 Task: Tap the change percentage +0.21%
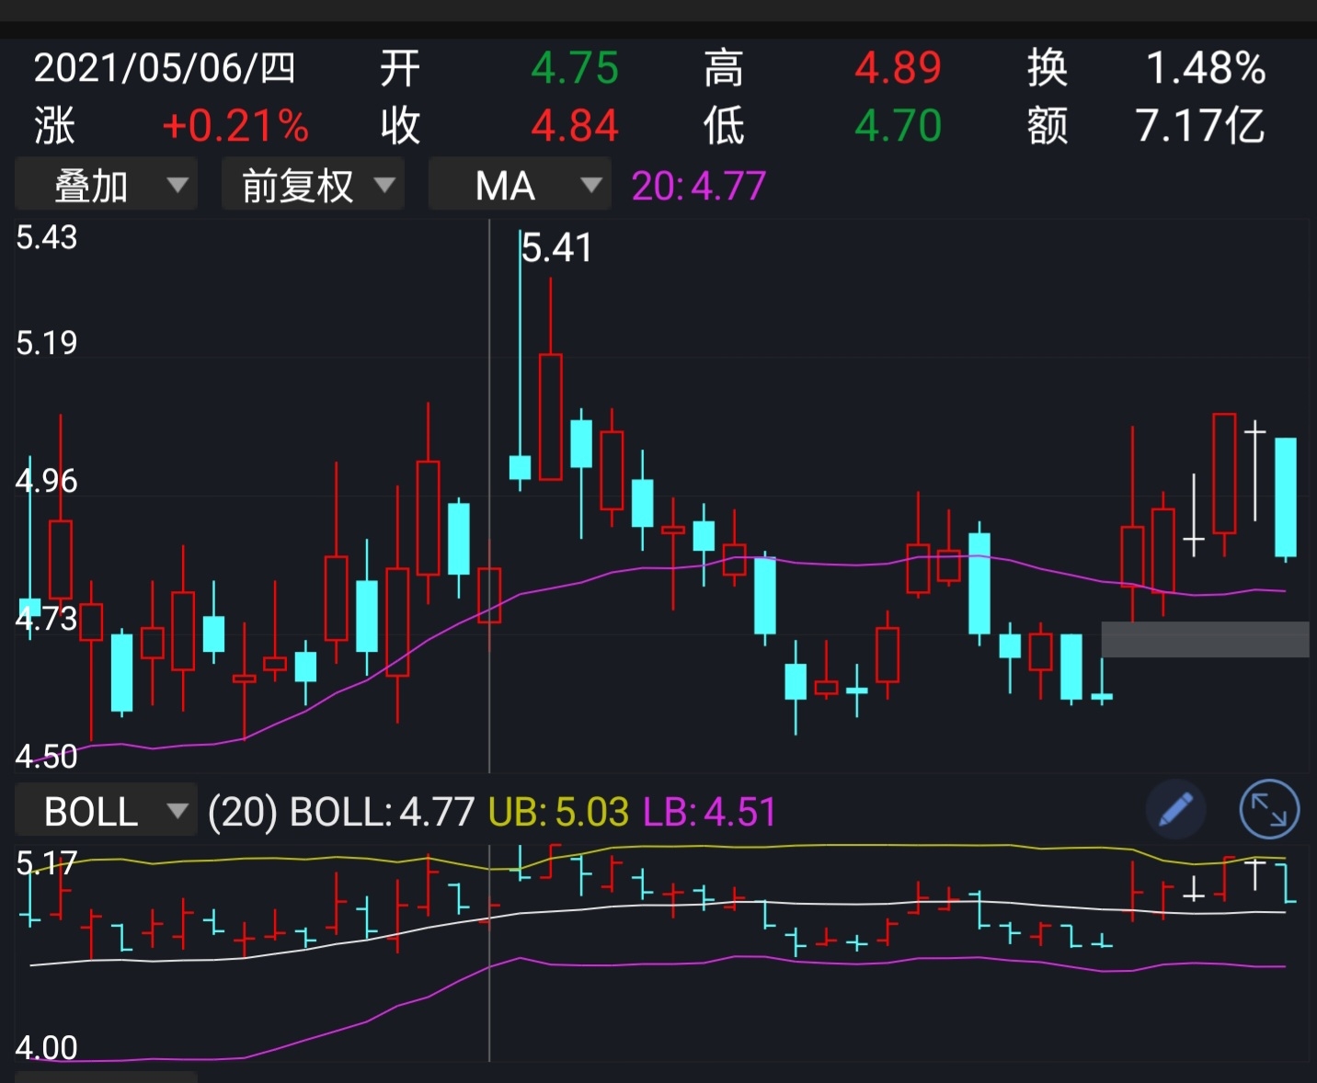pos(235,126)
